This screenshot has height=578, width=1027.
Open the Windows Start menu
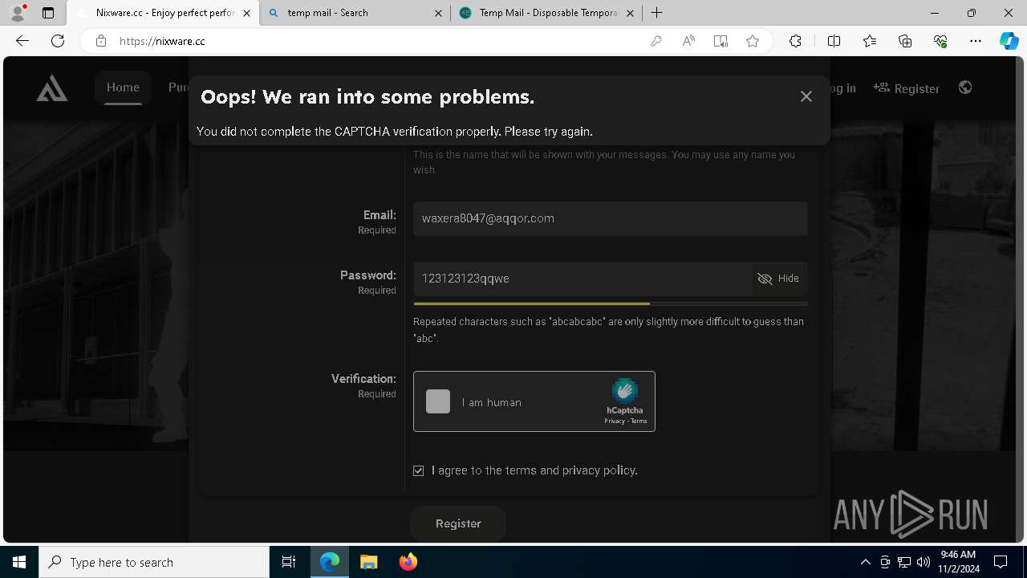point(19,562)
